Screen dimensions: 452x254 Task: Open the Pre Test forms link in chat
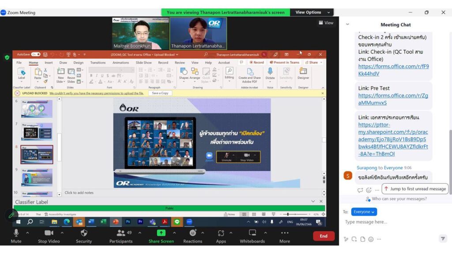(393, 99)
